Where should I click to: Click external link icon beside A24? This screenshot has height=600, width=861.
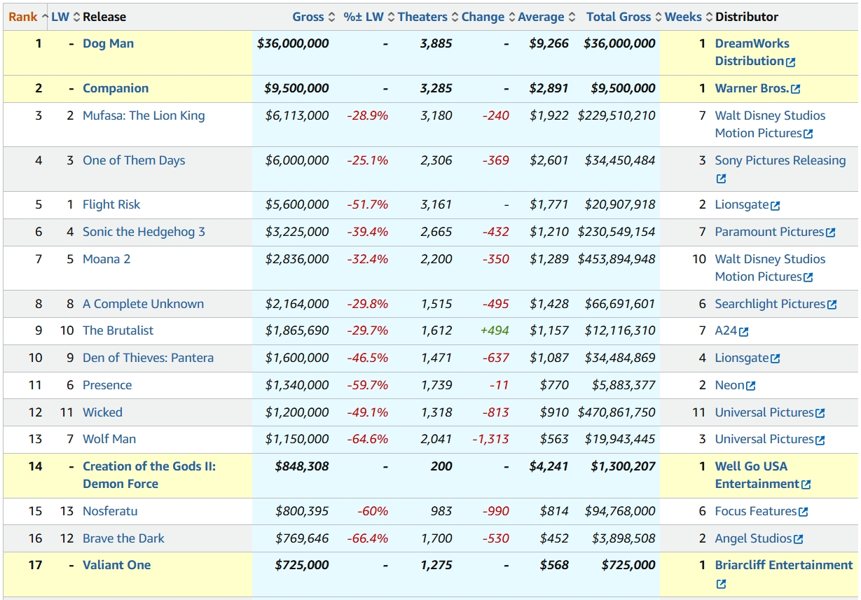[x=743, y=332]
